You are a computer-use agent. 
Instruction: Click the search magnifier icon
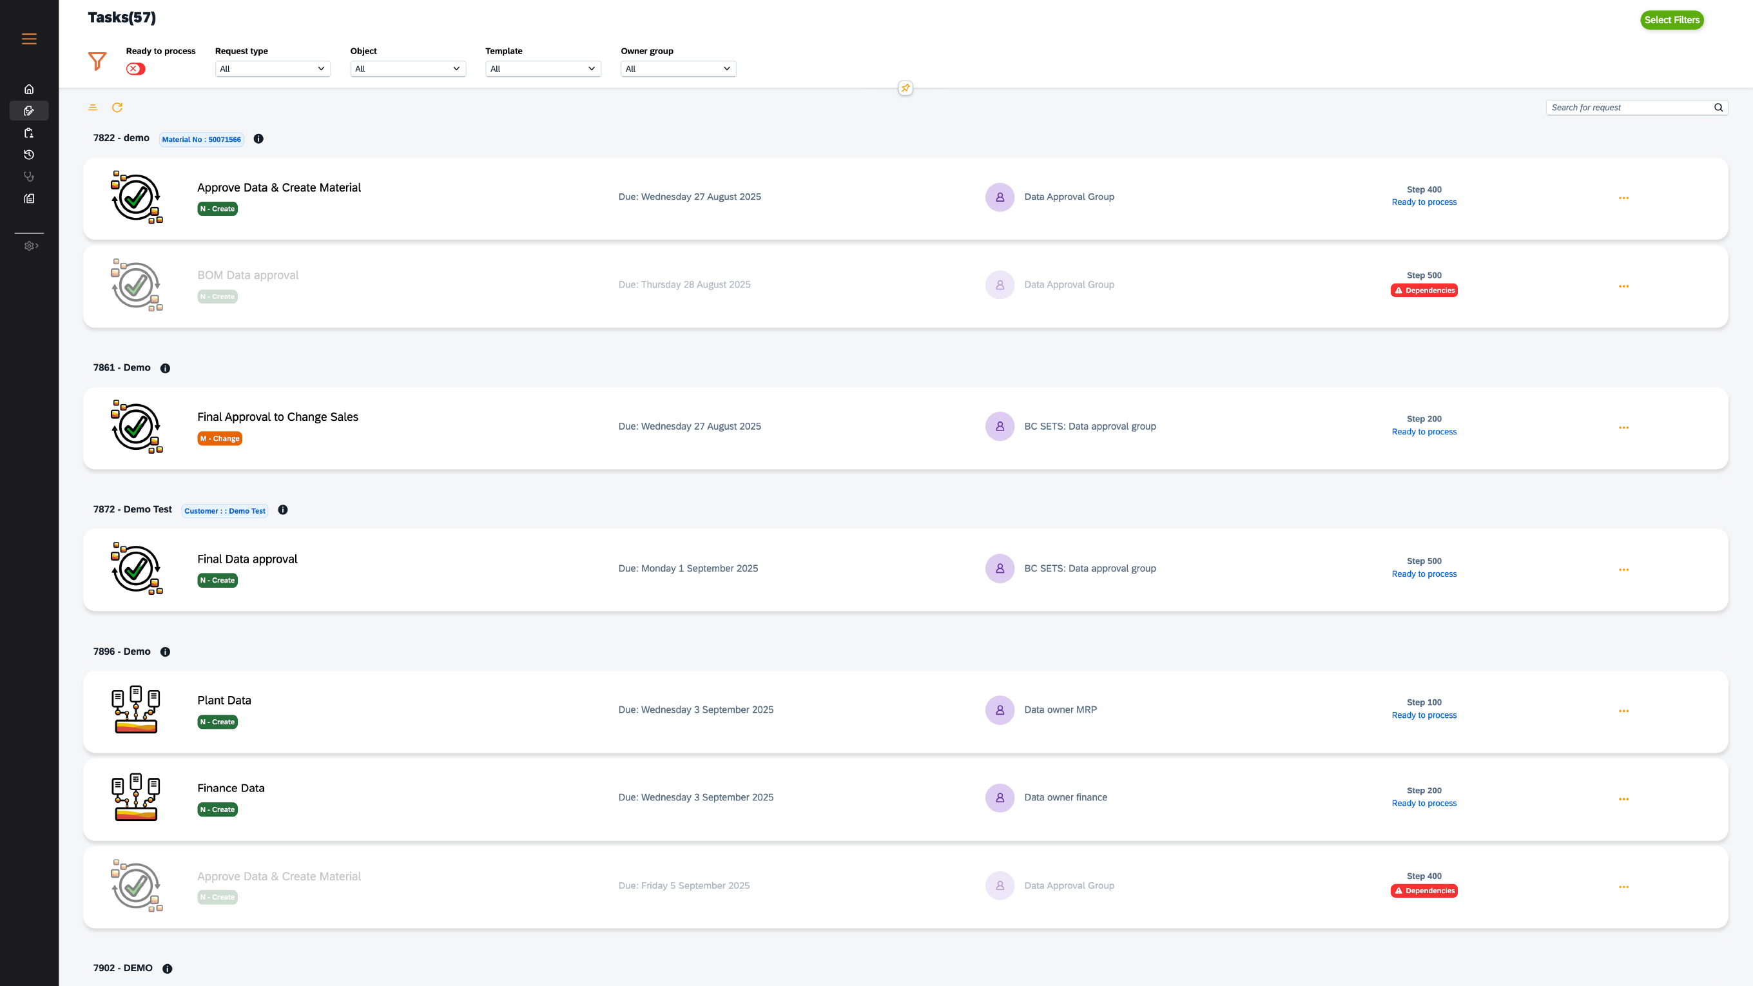(1718, 108)
